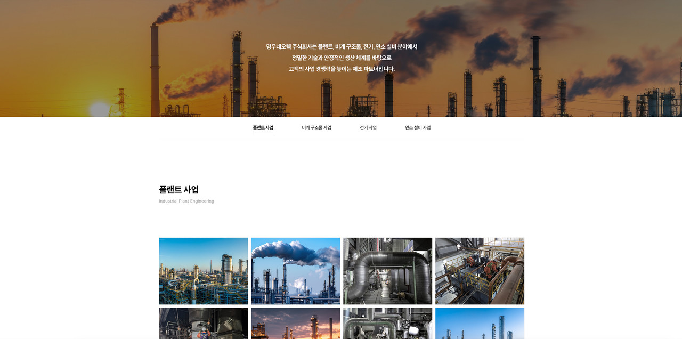This screenshot has width=682, height=339.
Task: Open the second-row blue sky towers thumbnail
Action: pos(480,323)
